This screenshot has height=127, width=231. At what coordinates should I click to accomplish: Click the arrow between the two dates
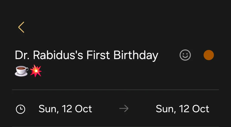[124, 109]
